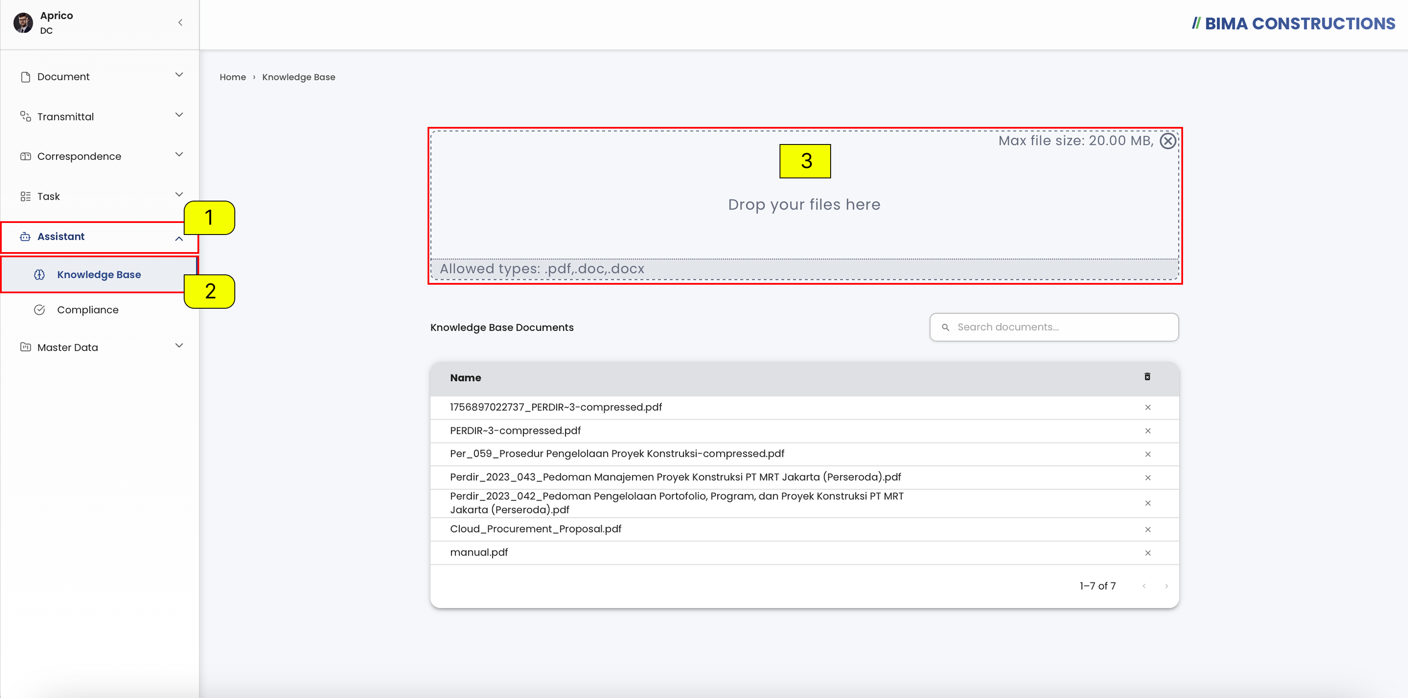The height and width of the screenshot is (698, 1408).
Task: Go to the next page of documents
Action: 1166,586
